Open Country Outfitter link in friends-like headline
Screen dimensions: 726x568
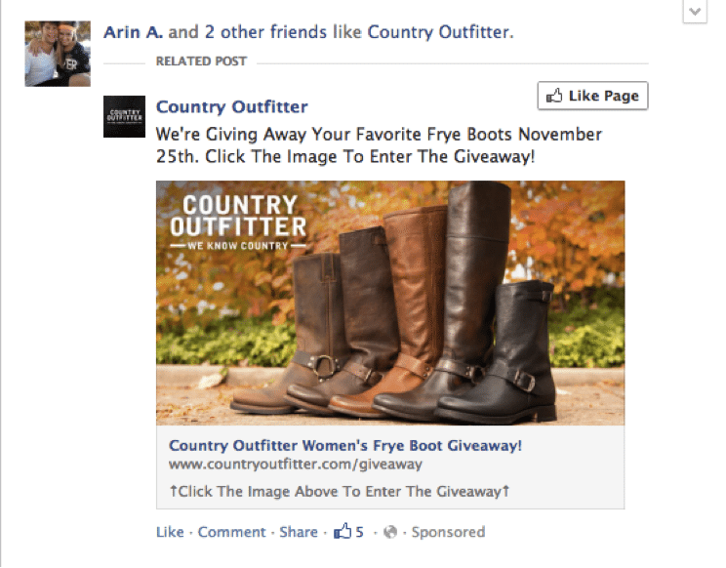(438, 32)
